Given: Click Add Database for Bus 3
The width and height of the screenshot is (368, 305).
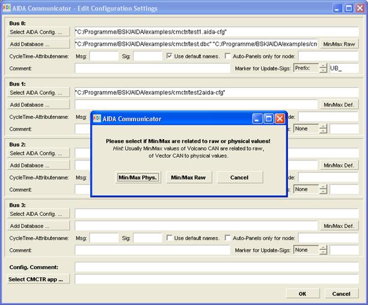Looking at the screenshot, I should [38, 226].
